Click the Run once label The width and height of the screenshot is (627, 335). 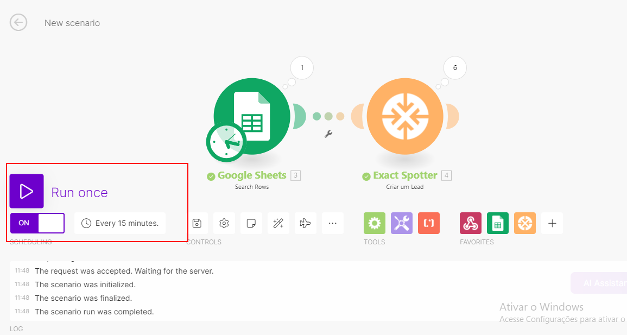point(80,193)
